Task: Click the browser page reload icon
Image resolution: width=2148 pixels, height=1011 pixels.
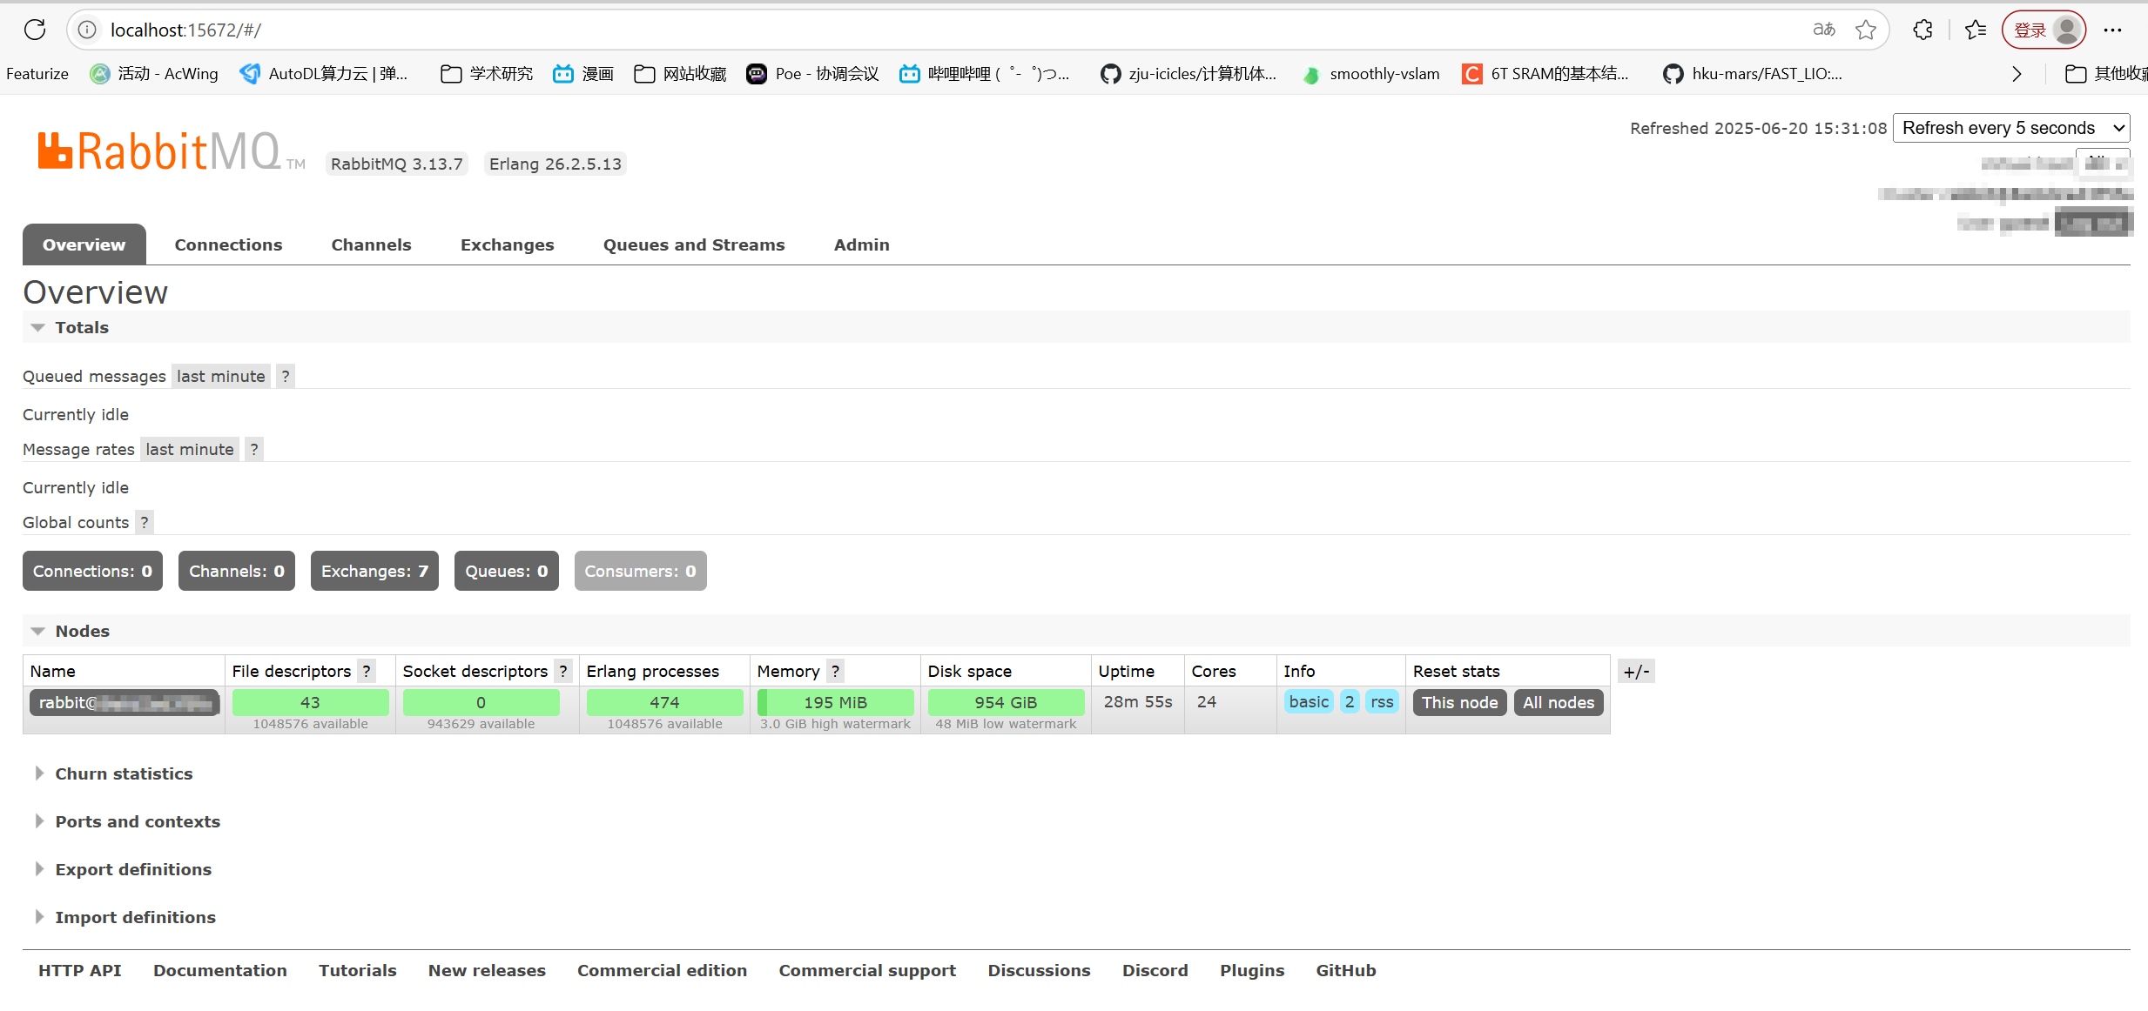Action: (x=35, y=29)
